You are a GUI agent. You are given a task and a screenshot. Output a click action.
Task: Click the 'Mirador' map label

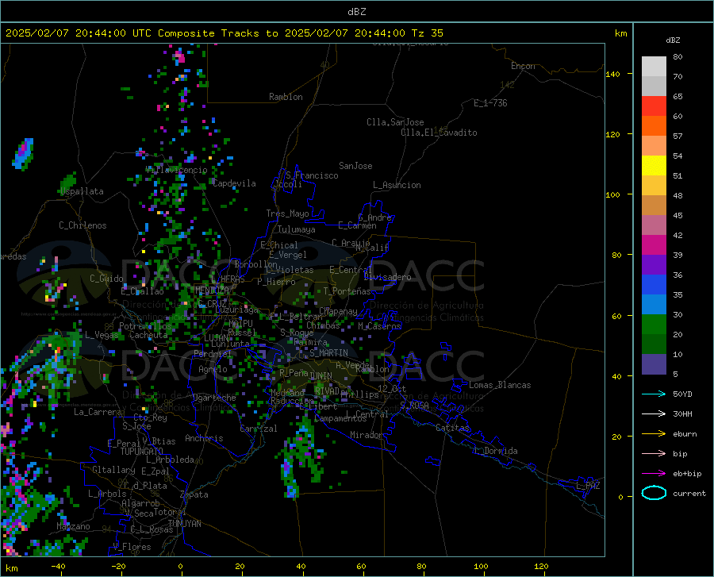(x=366, y=435)
